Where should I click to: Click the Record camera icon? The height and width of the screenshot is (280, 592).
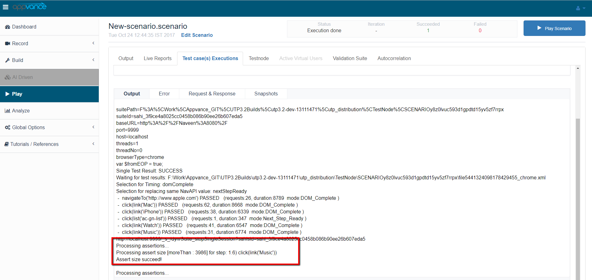click(7, 44)
